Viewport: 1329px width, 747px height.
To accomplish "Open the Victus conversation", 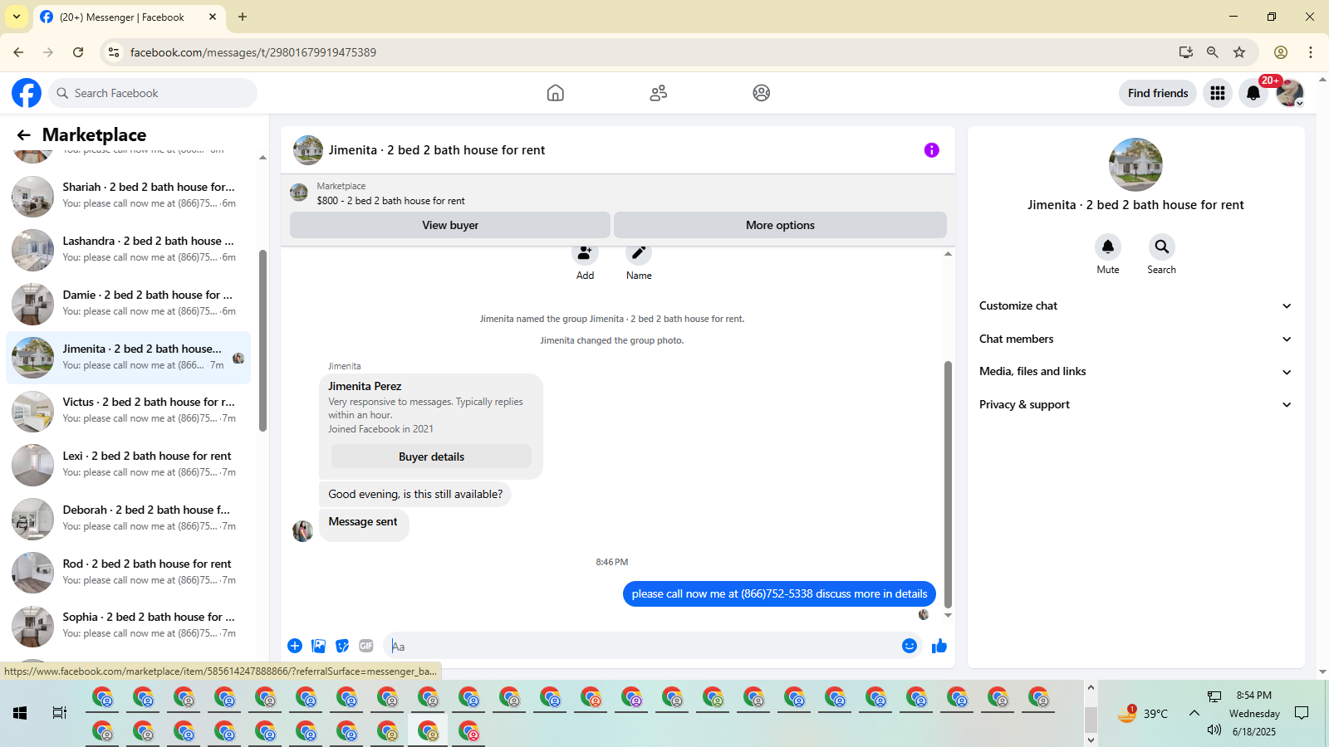I will [x=129, y=412].
